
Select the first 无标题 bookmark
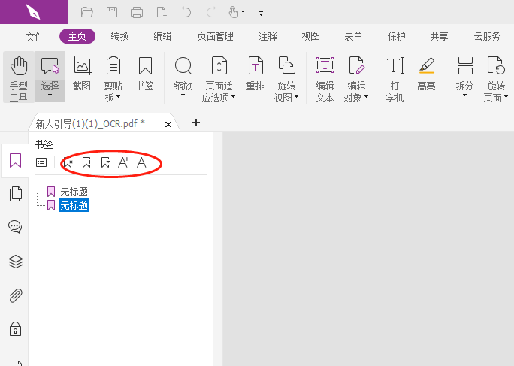(x=74, y=192)
